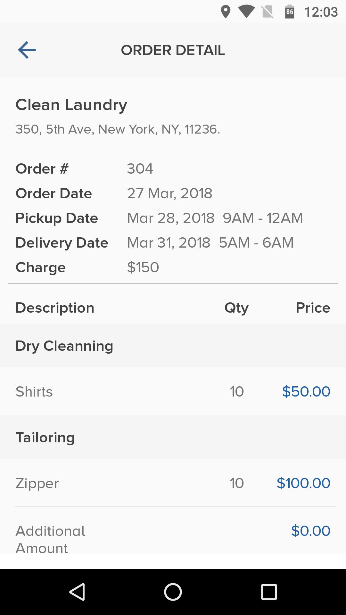This screenshot has width=346, height=615.
Task: Tap the no SIM card icon
Action: [x=268, y=12]
